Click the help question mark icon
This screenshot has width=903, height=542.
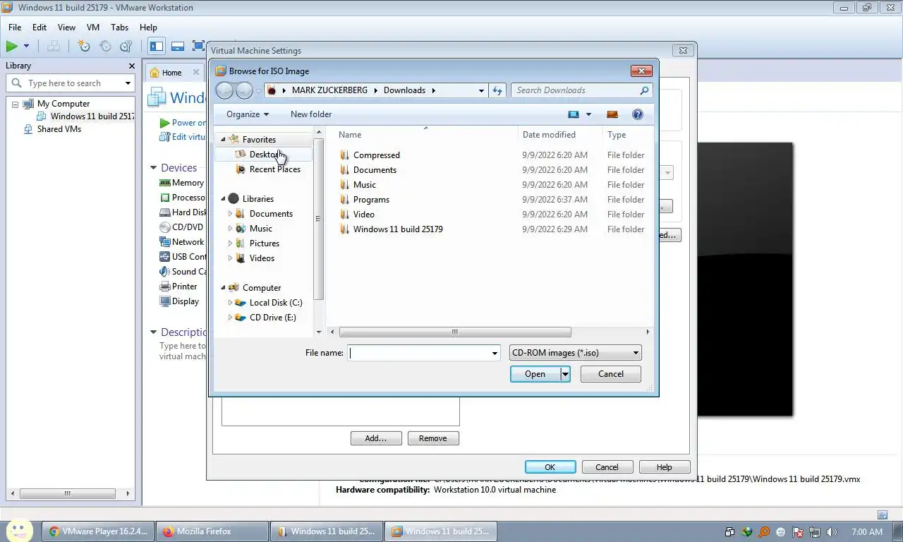tap(638, 114)
